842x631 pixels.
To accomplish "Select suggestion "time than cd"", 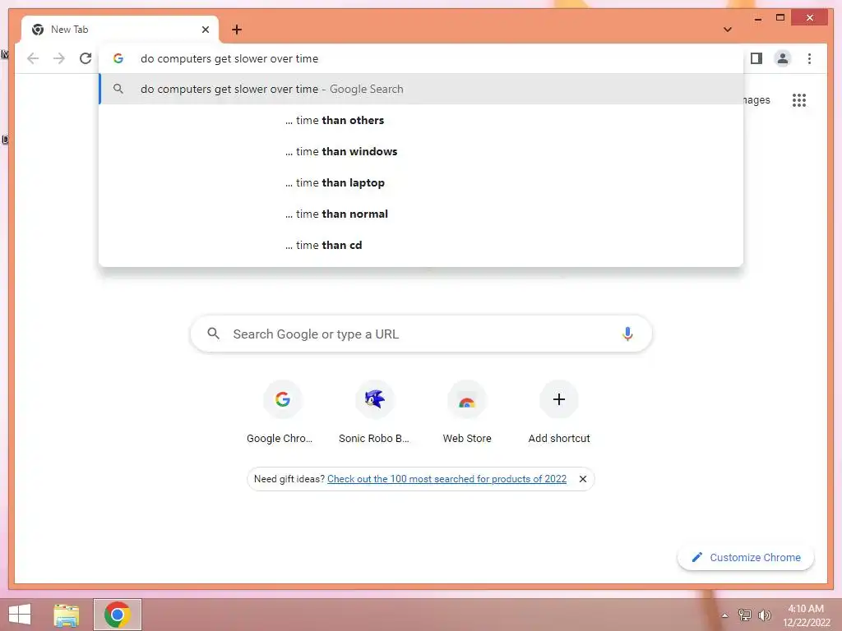I will click(x=421, y=245).
